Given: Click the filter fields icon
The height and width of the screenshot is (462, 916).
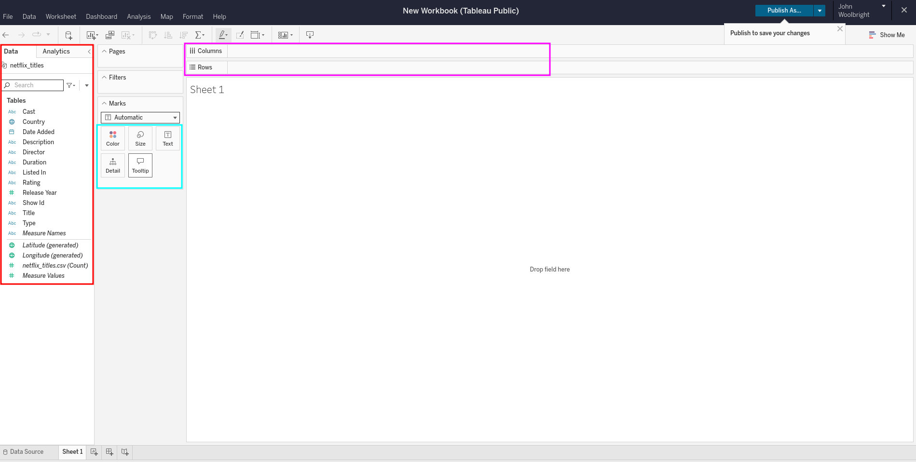Looking at the screenshot, I should (69, 85).
